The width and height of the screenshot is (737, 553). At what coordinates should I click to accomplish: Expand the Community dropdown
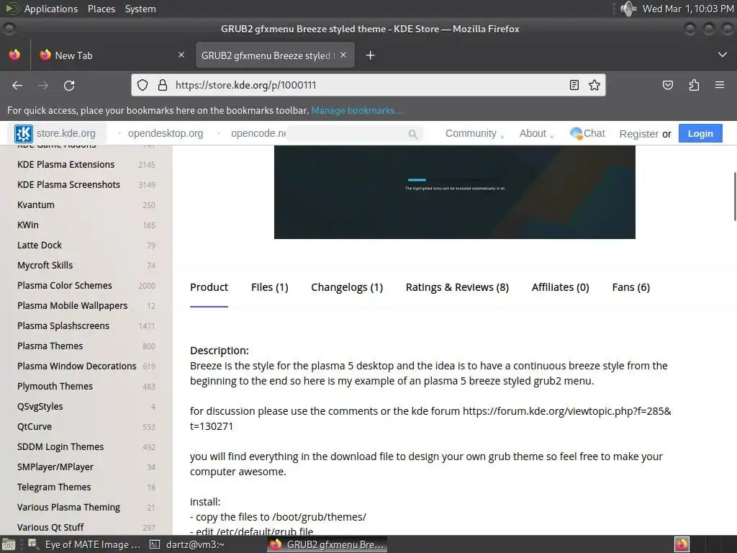[x=475, y=133]
